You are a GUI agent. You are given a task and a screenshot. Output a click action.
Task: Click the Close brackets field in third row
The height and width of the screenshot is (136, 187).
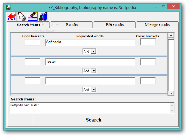point(148,81)
